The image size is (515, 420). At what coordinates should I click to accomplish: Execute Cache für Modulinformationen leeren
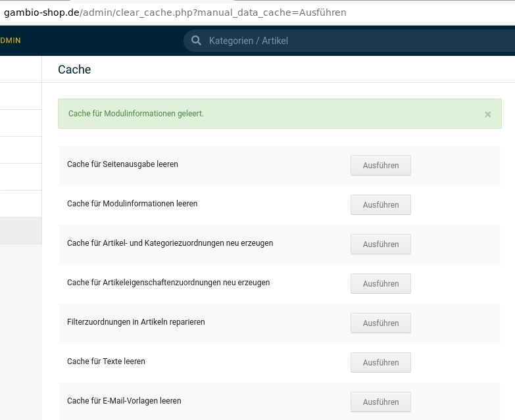pos(380,205)
